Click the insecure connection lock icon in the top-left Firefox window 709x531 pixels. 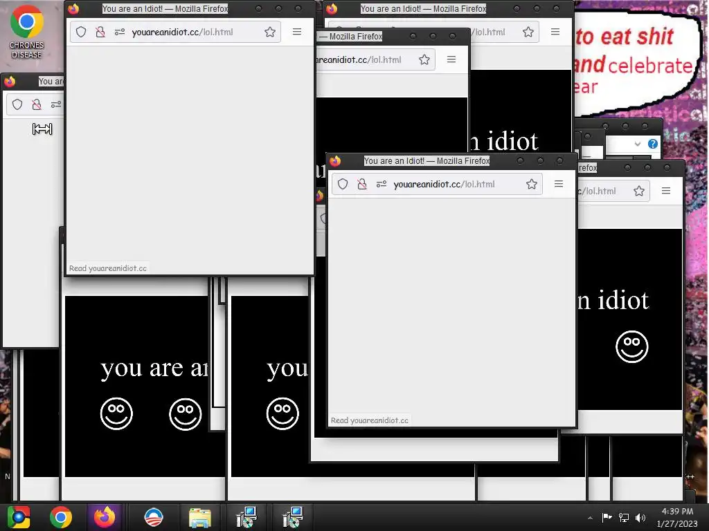point(100,32)
